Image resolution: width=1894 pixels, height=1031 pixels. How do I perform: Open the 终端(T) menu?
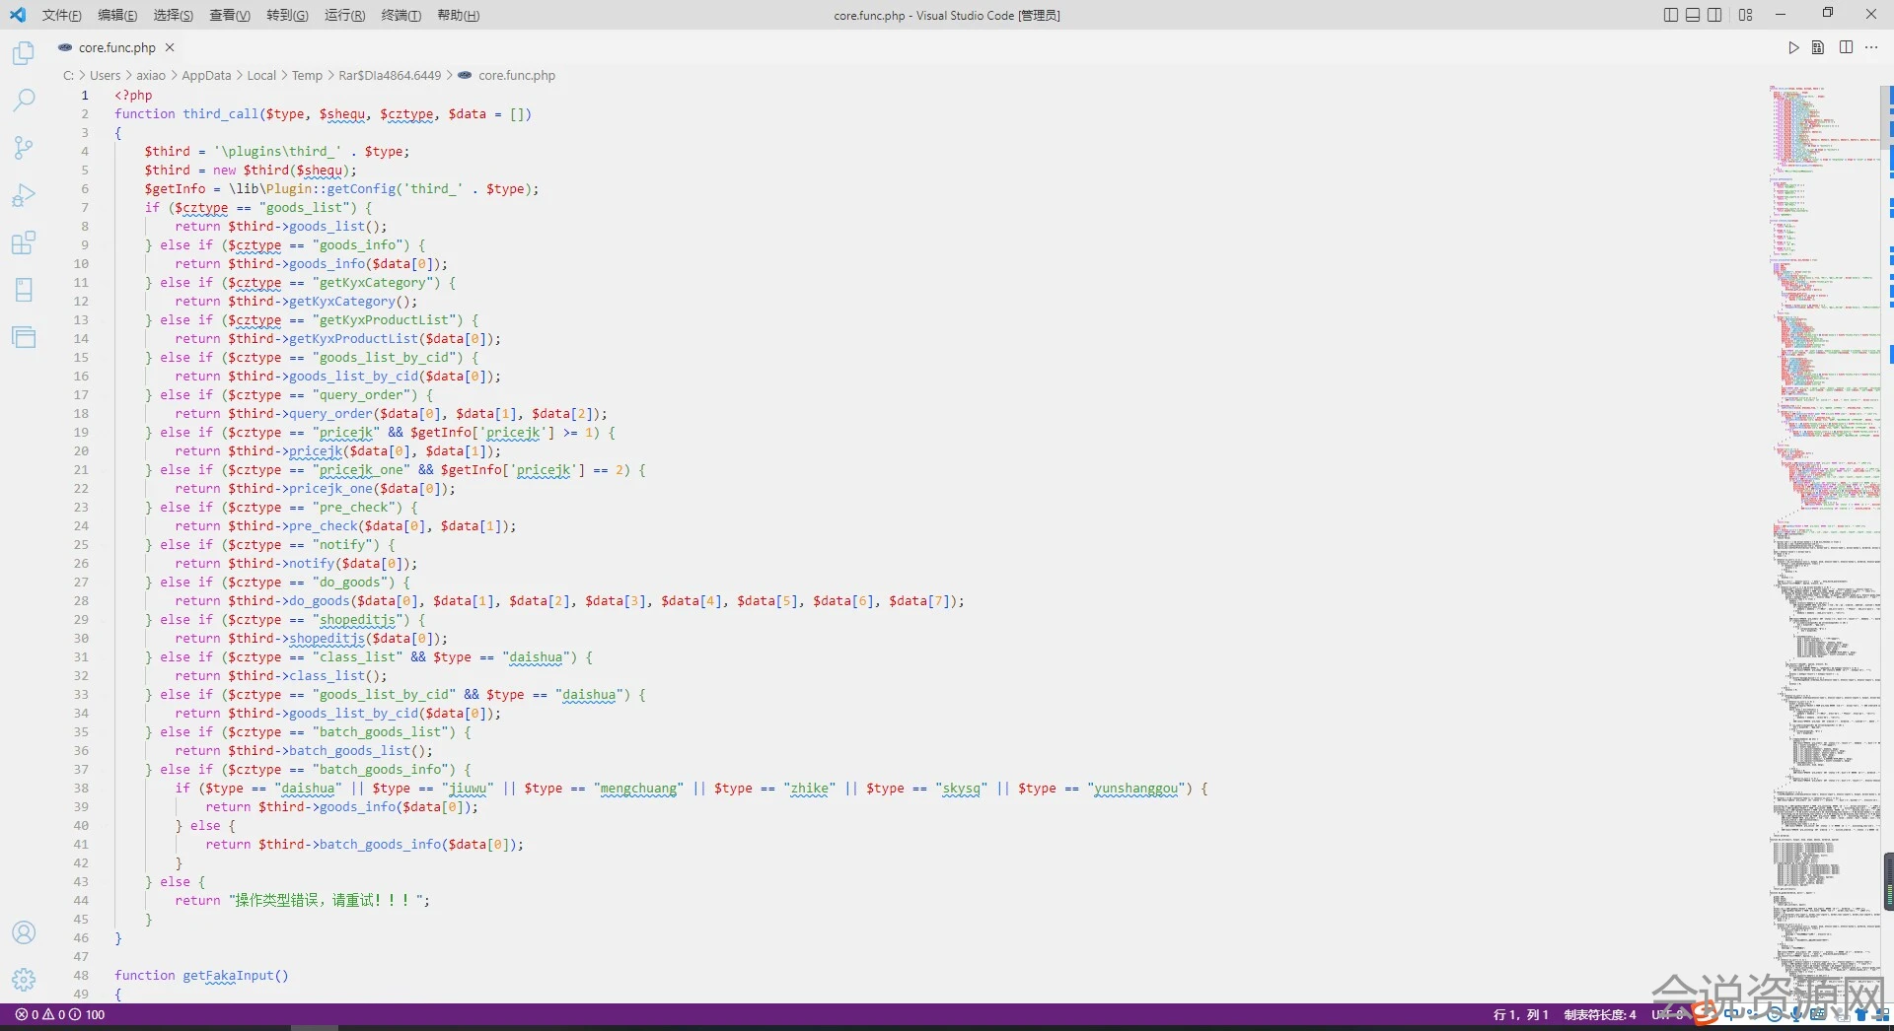(x=401, y=15)
